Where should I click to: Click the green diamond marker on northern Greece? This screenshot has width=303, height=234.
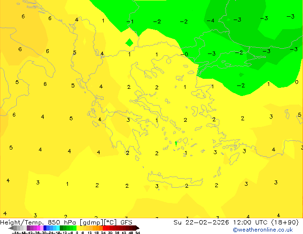(129, 43)
